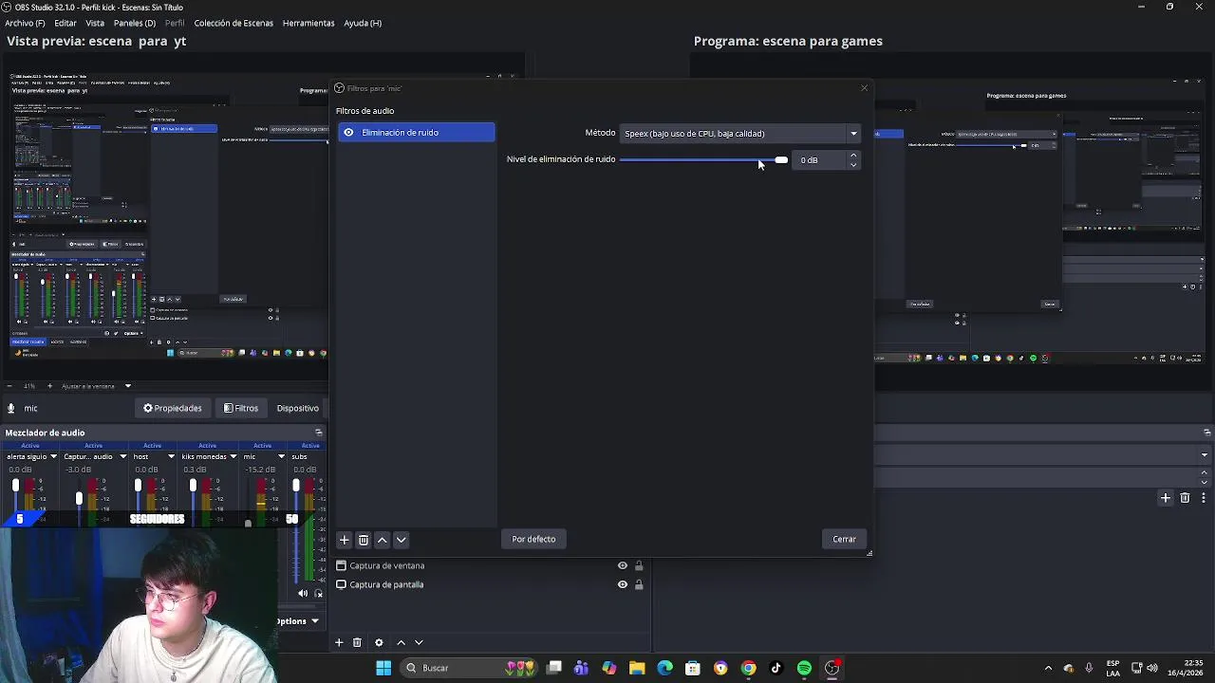Click the headphone monitoring icon of the subs channel
The width and height of the screenshot is (1215, 683).
[319, 594]
